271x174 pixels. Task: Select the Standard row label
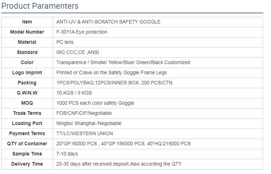click(27, 52)
